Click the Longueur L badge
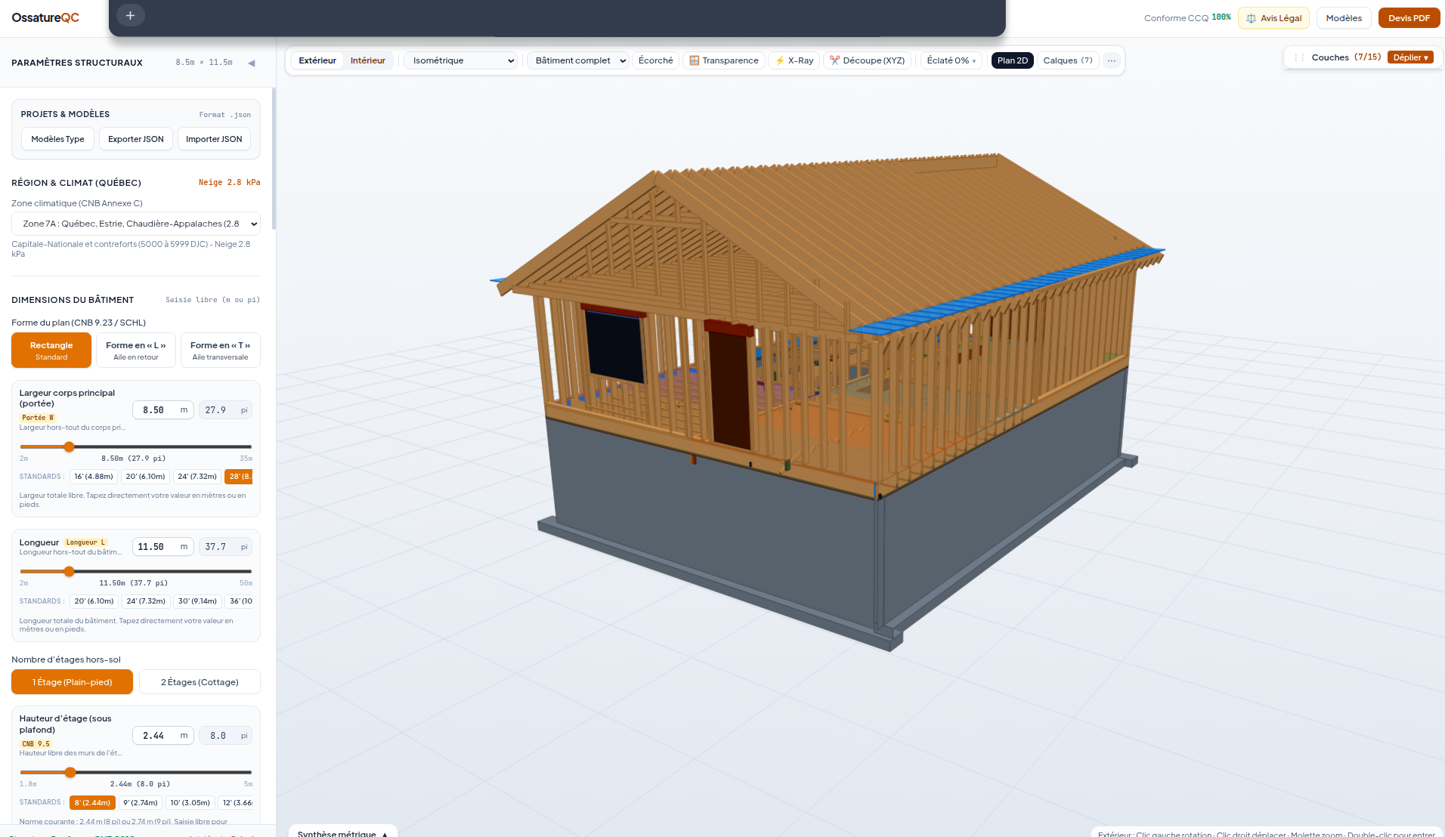1445x837 pixels. [85, 542]
